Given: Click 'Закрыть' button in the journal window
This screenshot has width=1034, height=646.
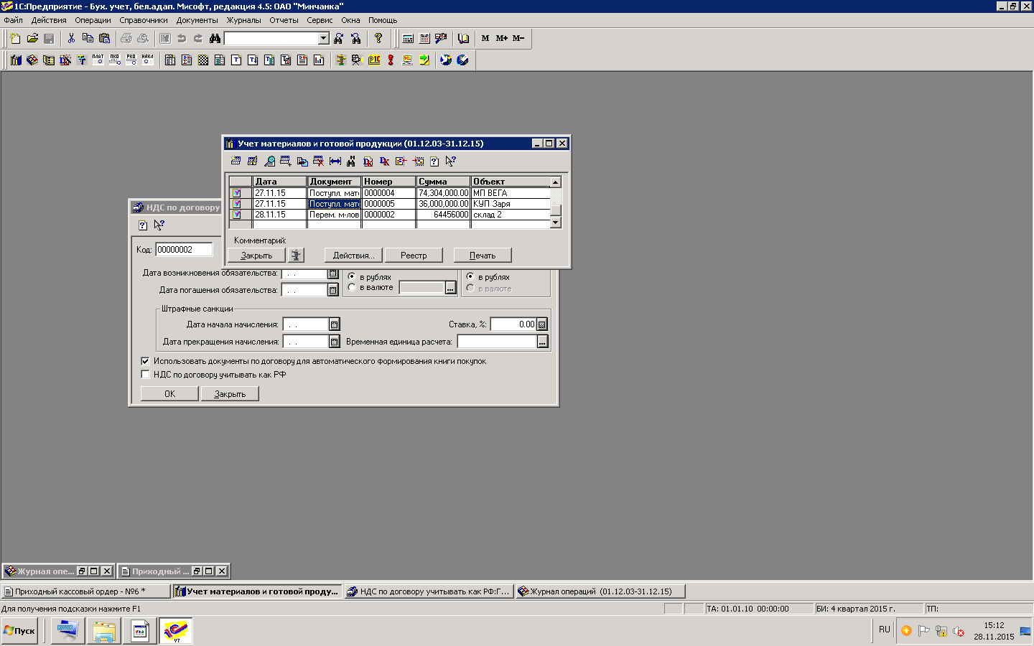Looking at the screenshot, I should pos(256,255).
